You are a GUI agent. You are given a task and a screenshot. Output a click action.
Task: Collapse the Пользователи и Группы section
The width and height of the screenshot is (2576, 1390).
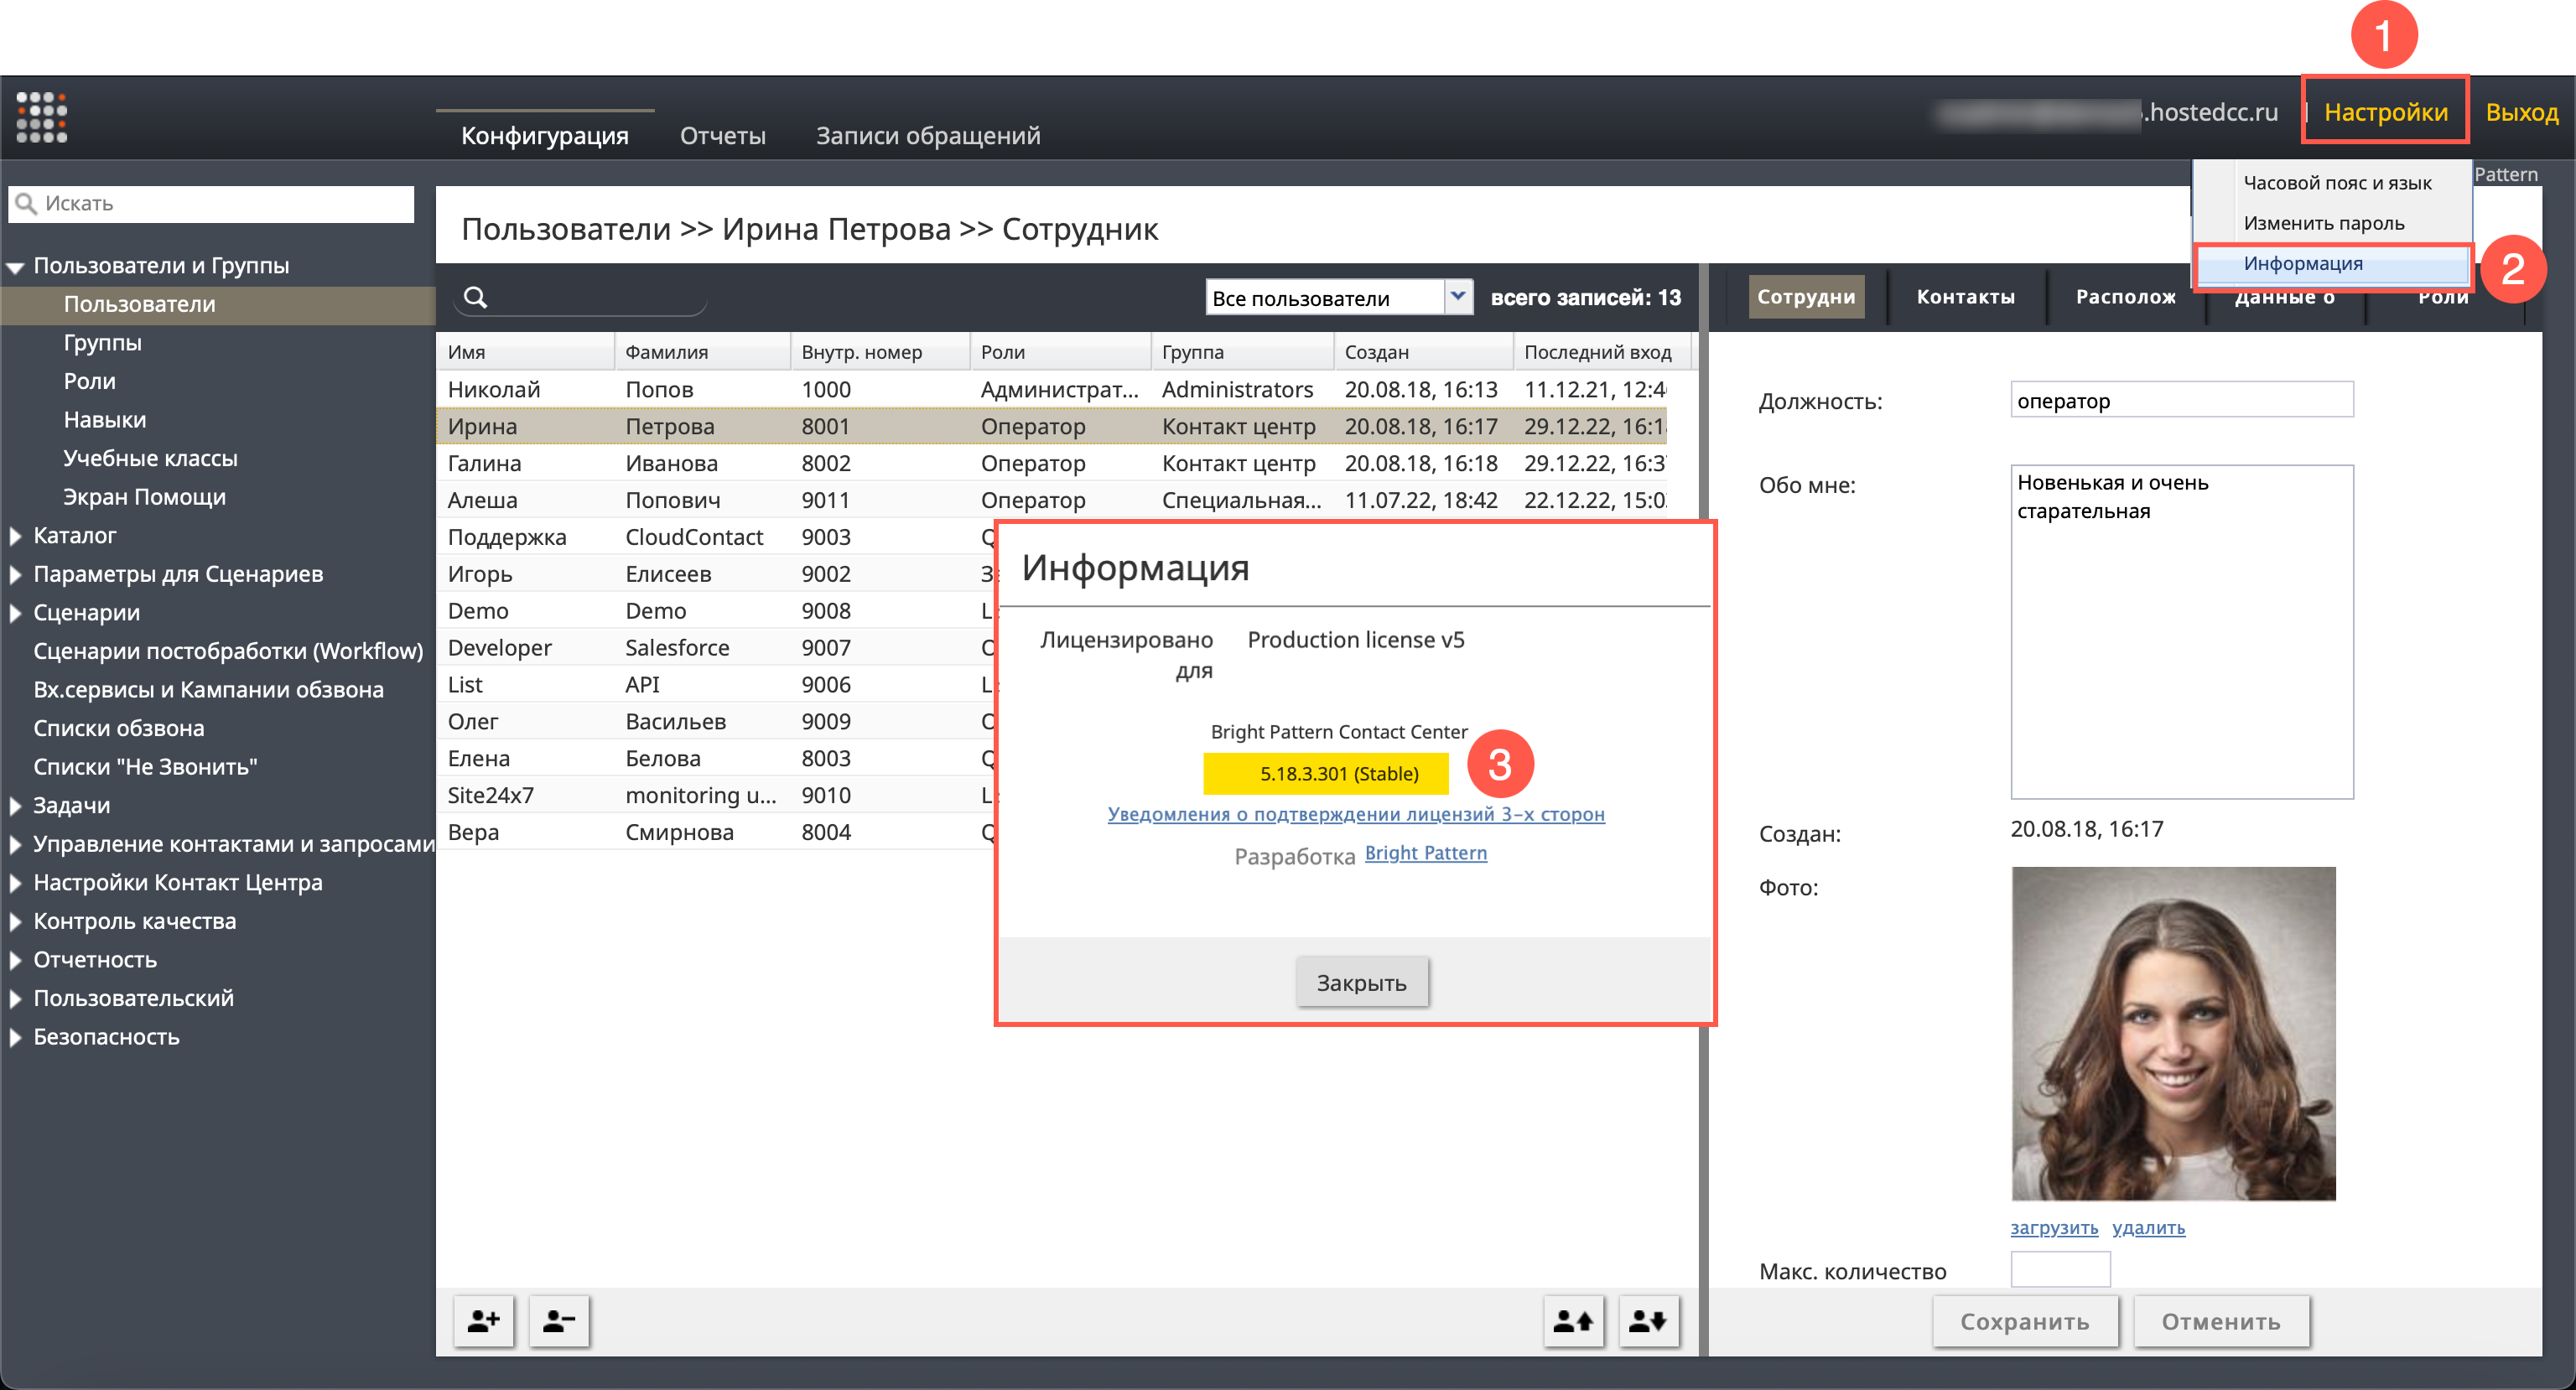tap(15, 267)
